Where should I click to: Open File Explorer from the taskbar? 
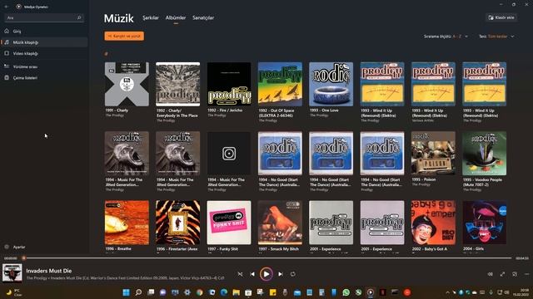tap(237, 292)
